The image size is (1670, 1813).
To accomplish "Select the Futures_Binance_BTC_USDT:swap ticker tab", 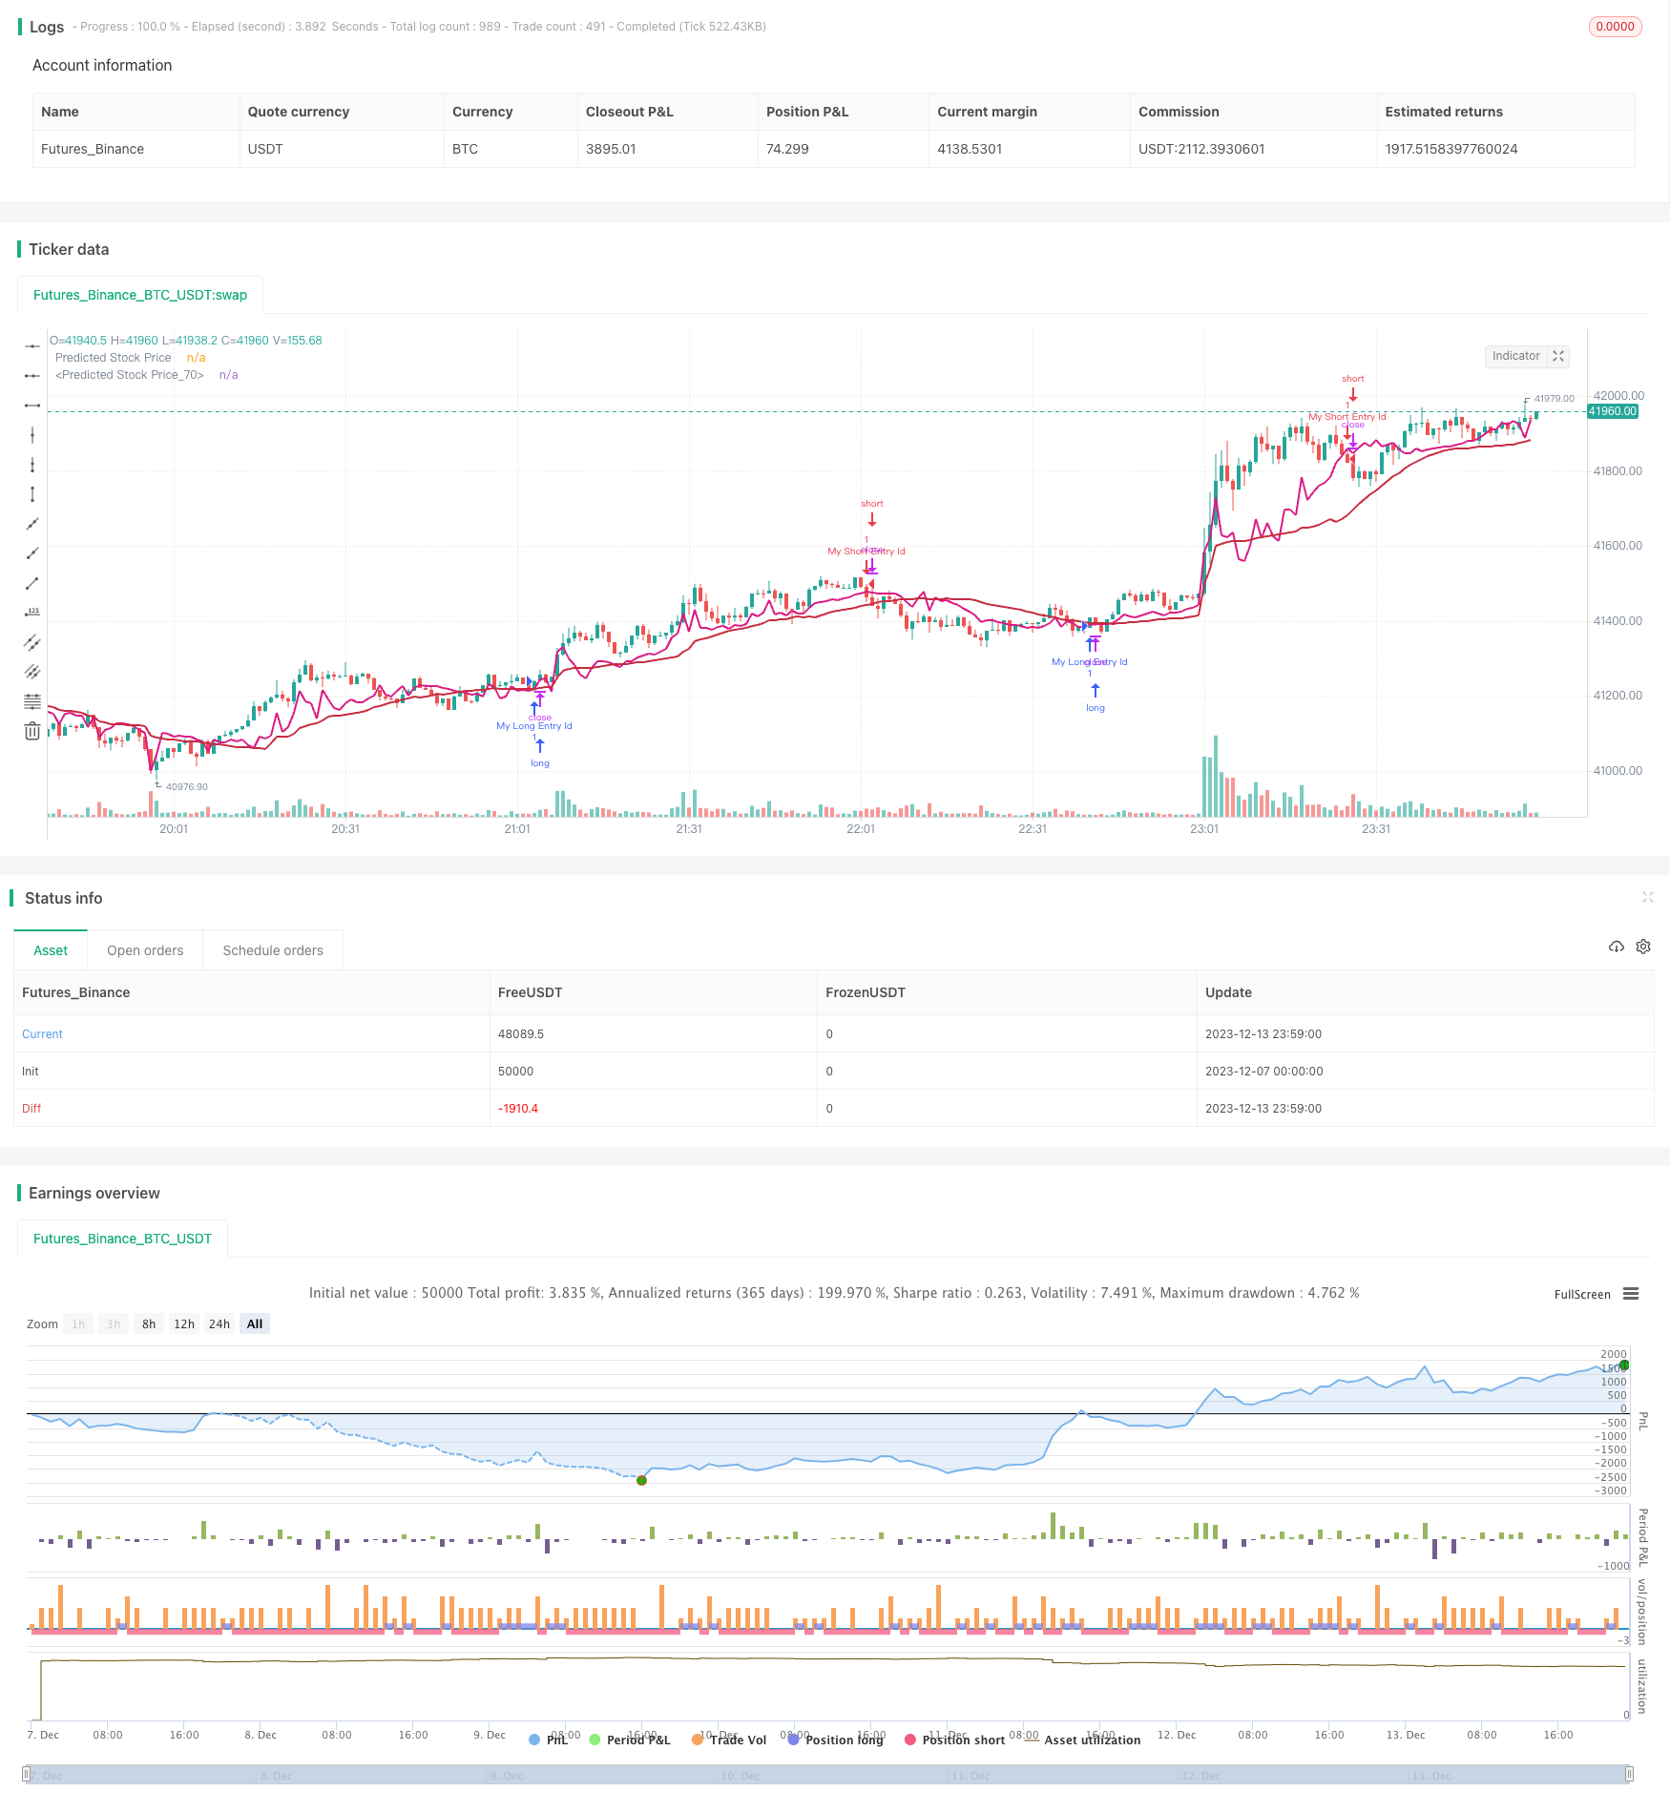I will [140, 295].
